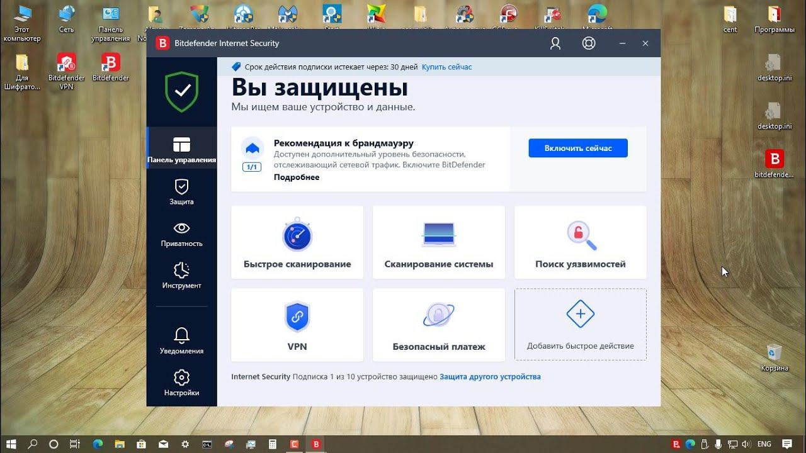Open the Приватность section in sidebar
Image resolution: width=806 pixels, height=453 pixels.
point(181,233)
